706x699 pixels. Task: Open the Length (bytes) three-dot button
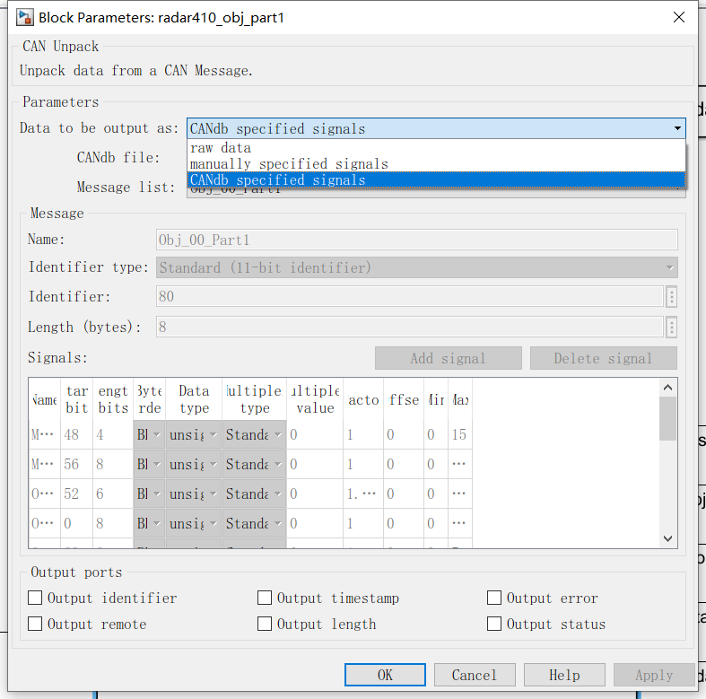click(671, 328)
